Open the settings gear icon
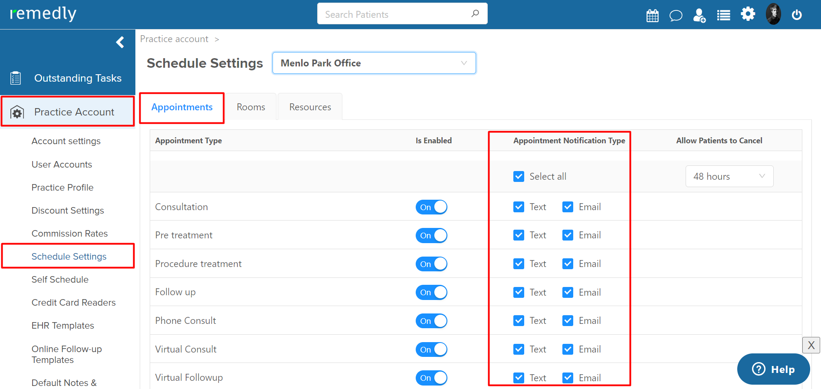The image size is (821, 389). pos(748,14)
